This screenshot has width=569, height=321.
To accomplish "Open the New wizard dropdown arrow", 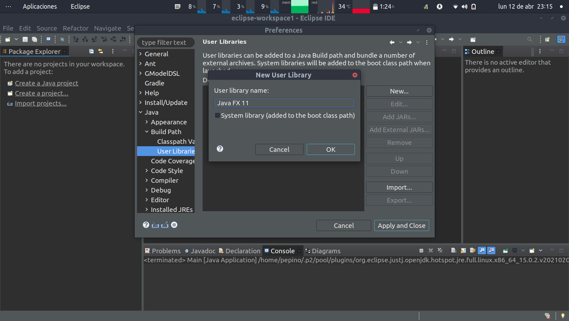I will click(x=16, y=39).
